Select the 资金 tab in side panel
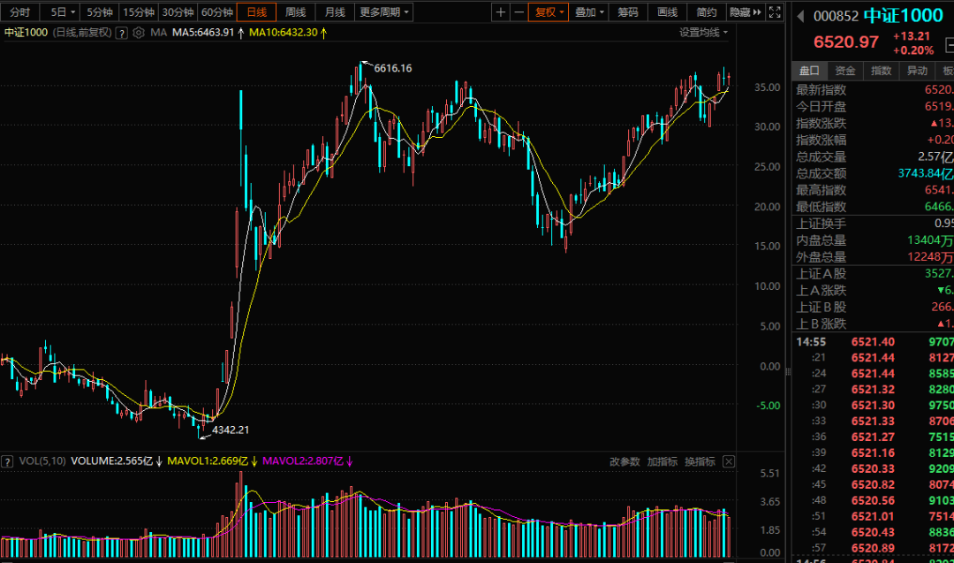The image size is (954, 563). click(x=845, y=71)
